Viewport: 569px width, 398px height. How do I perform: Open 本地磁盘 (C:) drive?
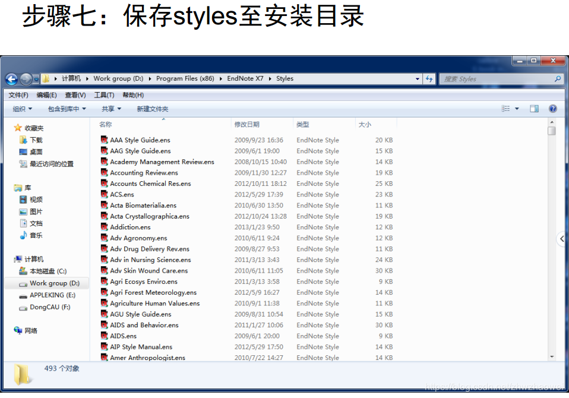tap(43, 271)
